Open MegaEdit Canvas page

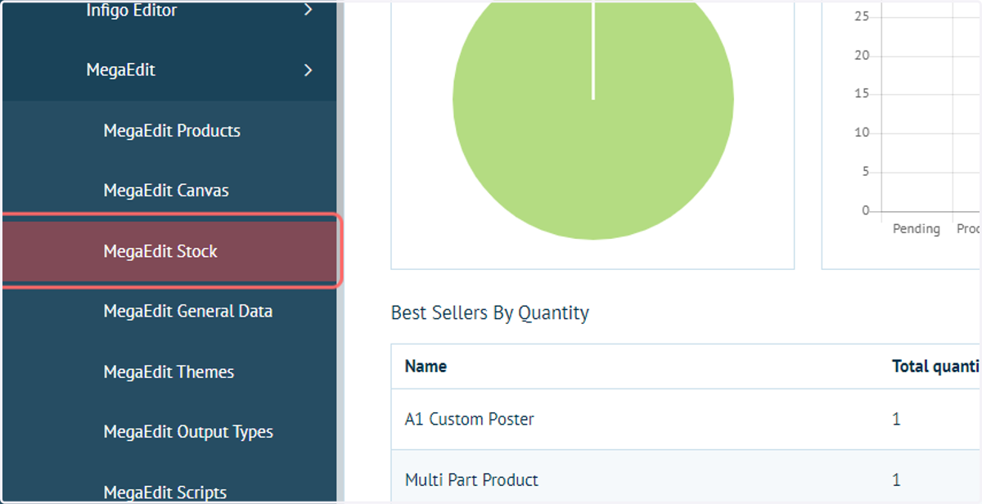(x=166, y=191)
